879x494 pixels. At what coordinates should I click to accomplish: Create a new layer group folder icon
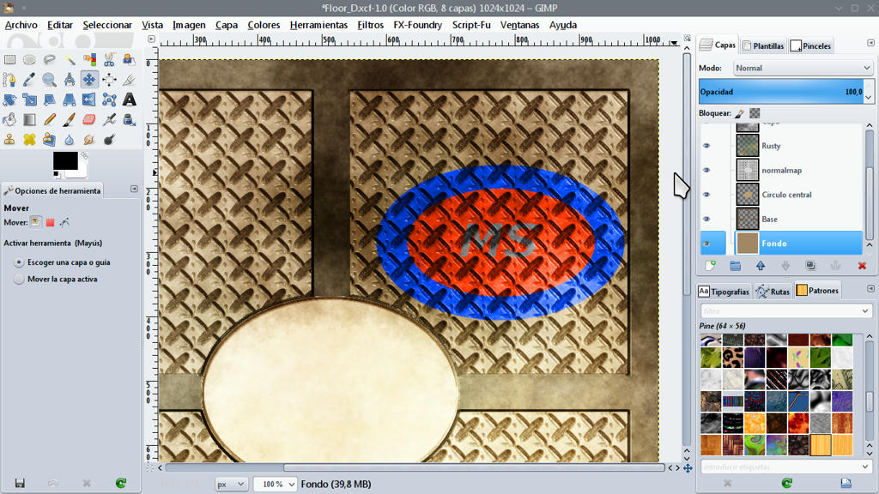(x=735, y=266)
